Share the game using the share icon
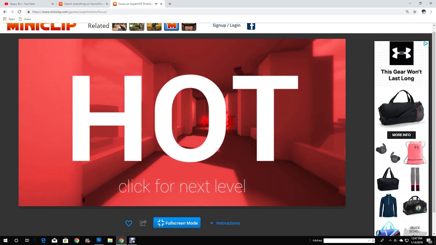 (x=143, y=223)
